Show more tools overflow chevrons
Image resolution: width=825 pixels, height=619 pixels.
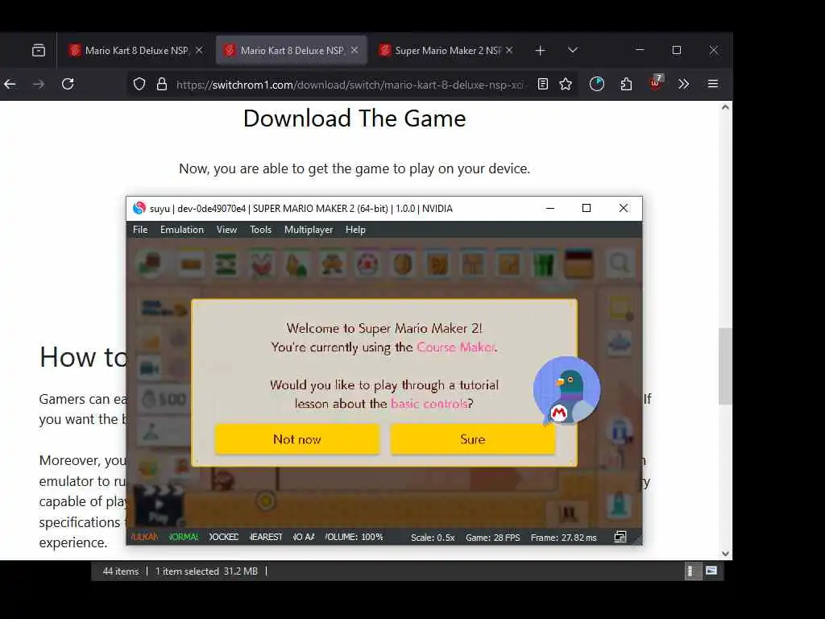(683, 84)
